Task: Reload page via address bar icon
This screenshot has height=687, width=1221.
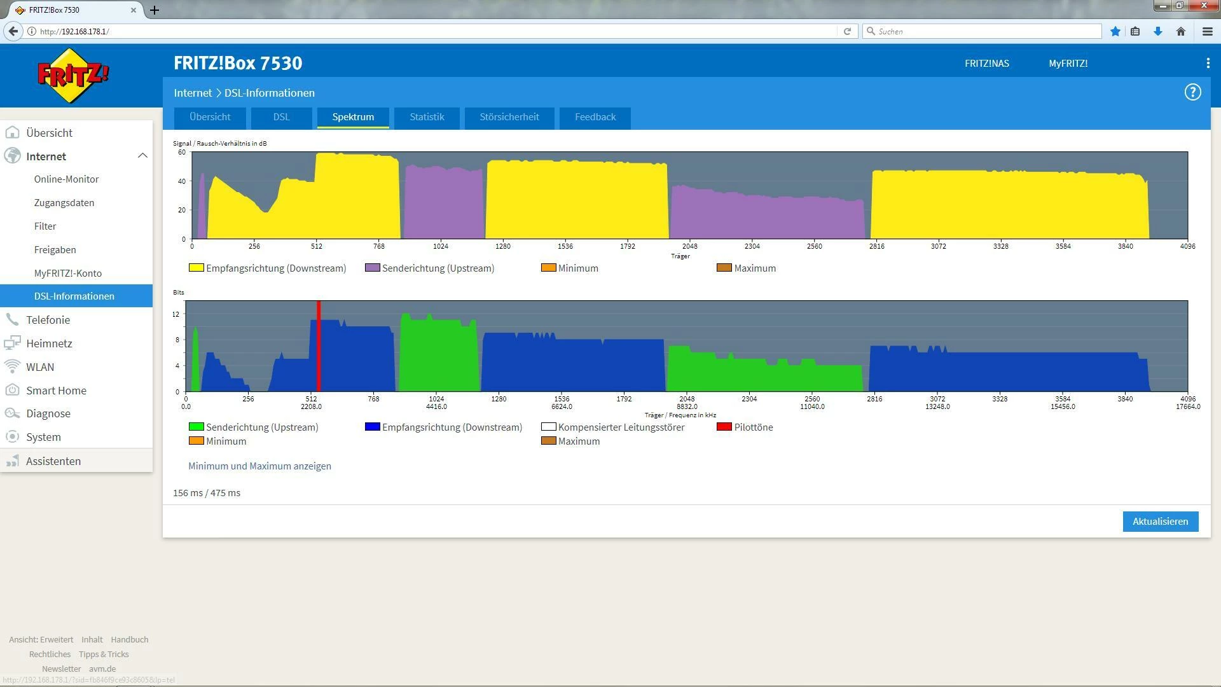Action: click(847, 31)
